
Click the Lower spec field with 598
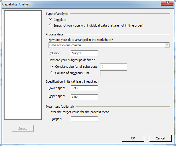84,88
